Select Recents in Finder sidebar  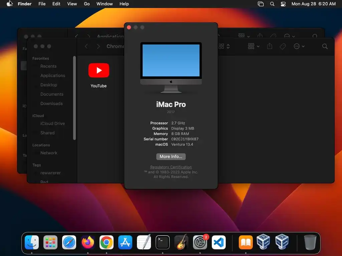click(48, 66)
